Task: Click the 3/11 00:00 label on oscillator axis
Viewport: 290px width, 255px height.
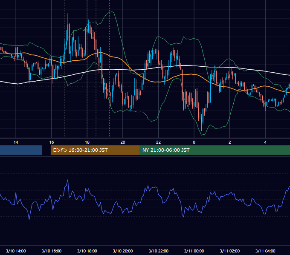Action: pyautogui.click(x=194, y=251)
